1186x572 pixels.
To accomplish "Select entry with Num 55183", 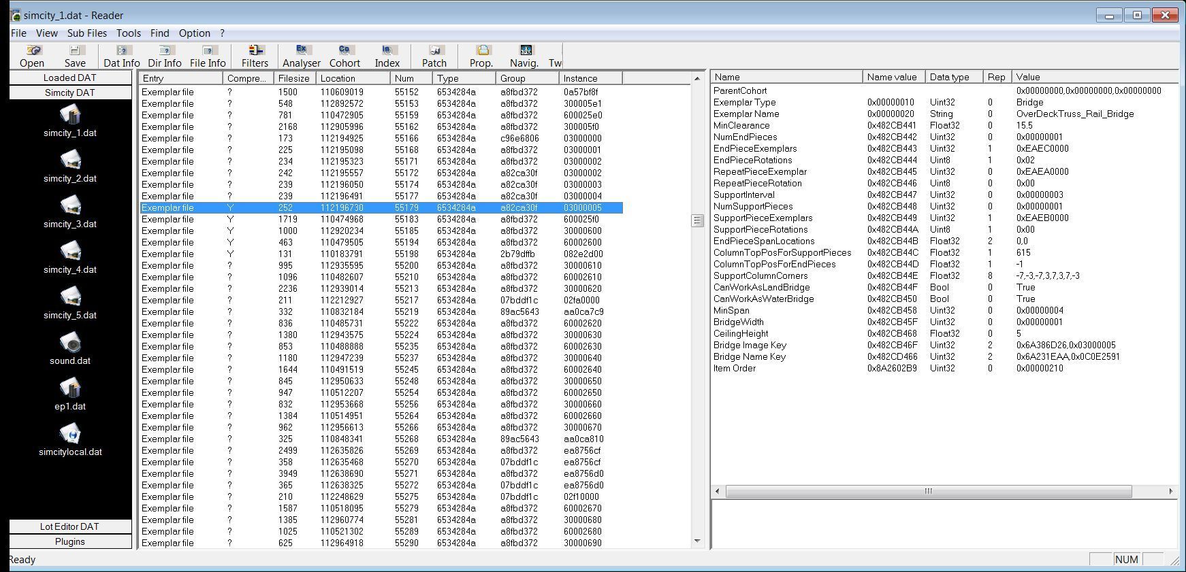I will point(381,219).
